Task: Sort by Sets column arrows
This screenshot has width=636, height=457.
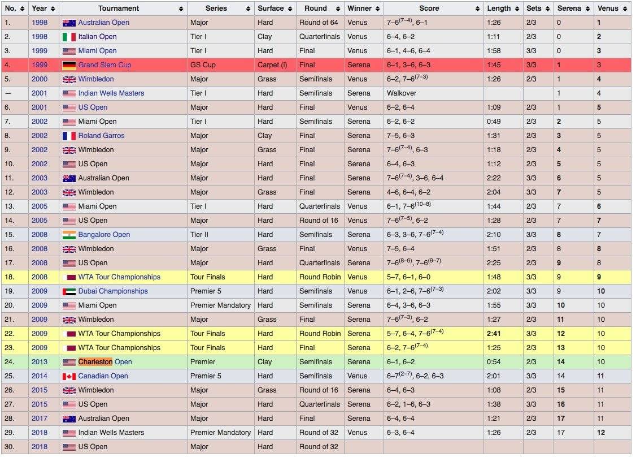Action: click(x=547, y=8)
